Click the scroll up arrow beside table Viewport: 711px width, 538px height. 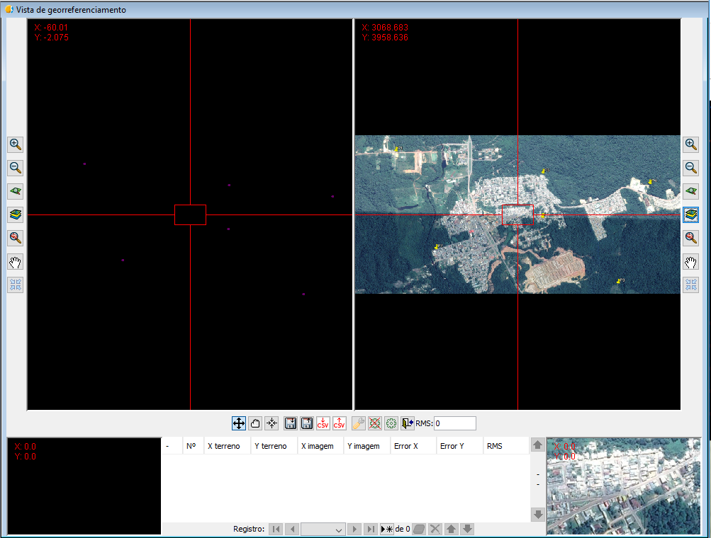point(537,445)
